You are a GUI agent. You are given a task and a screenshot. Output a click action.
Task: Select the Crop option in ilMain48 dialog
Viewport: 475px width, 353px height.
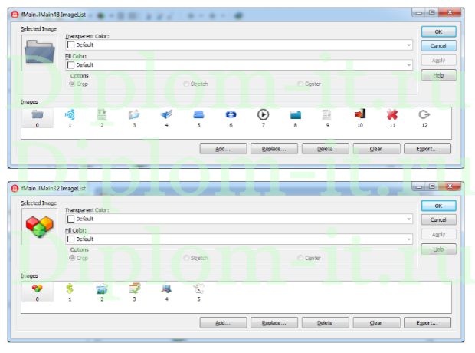click(73, 84)
